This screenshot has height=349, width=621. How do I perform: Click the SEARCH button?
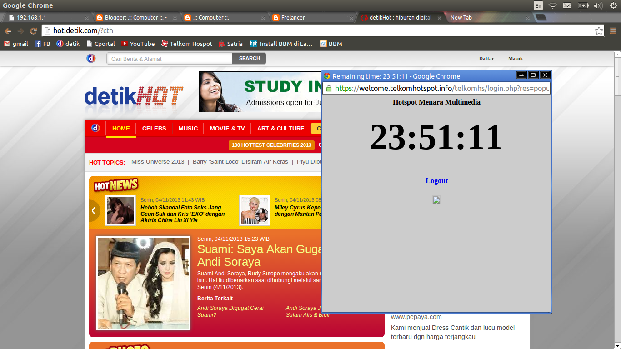(249, 58)
